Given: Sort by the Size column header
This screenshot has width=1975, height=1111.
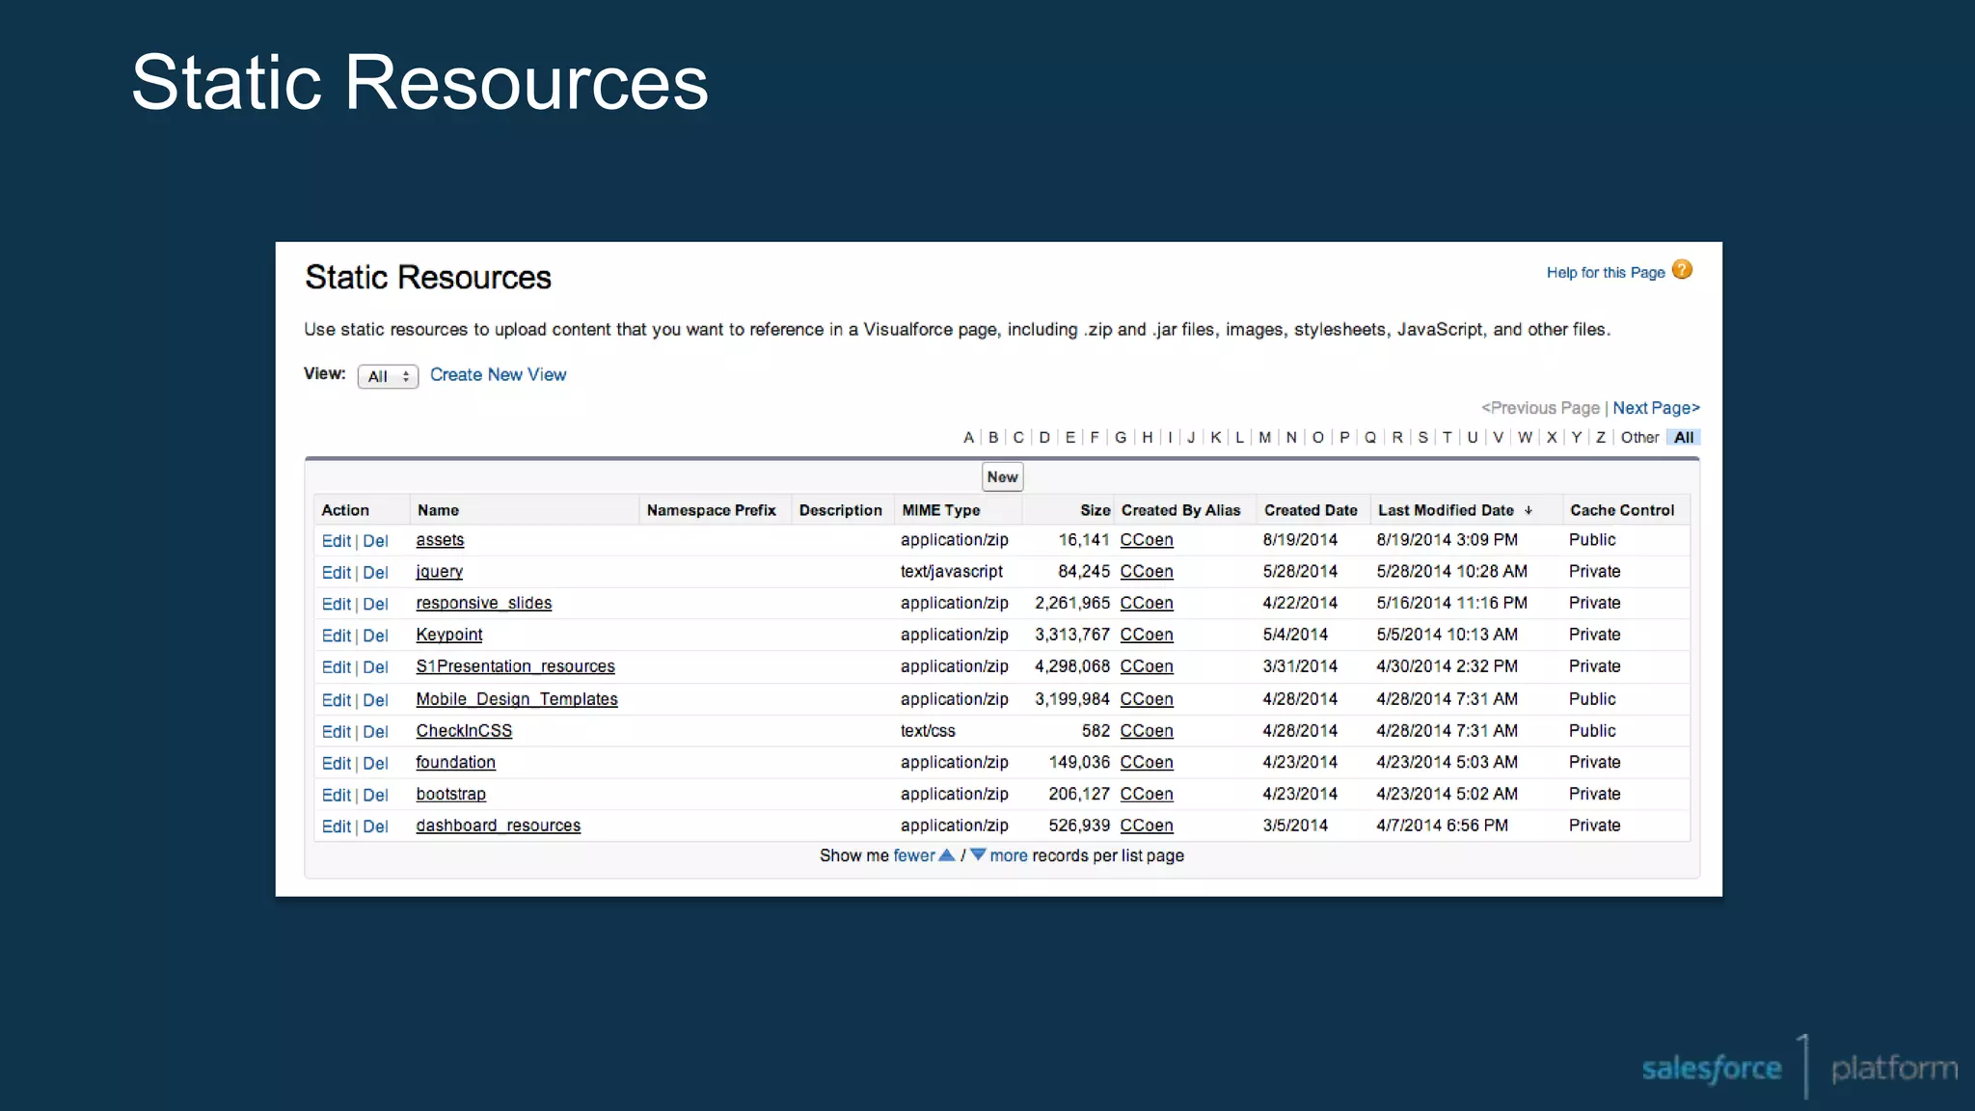Looking at the screenshot, I should [x=1096, y=510].
